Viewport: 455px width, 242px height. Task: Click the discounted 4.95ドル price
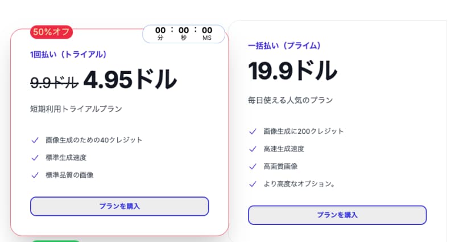click(130, 80)
